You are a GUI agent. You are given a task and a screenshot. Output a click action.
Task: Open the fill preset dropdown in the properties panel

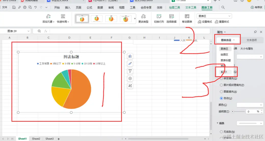coord(250,57)
